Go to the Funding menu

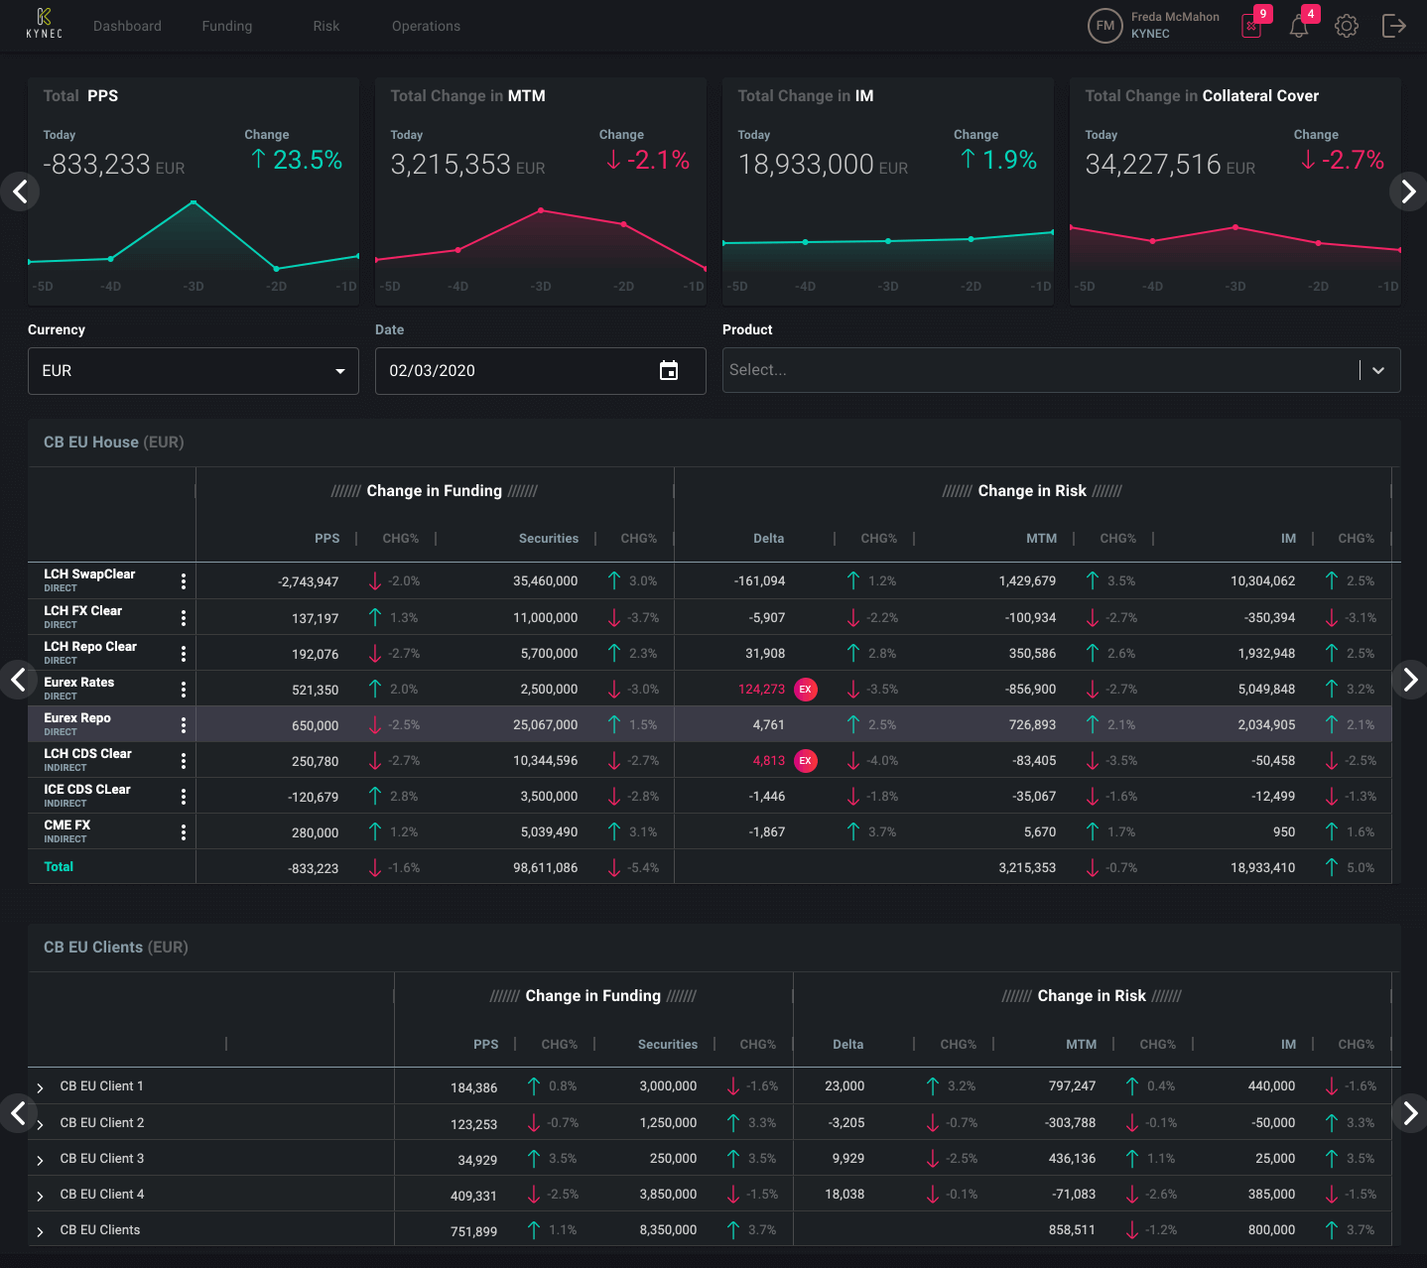tap(227, 26)
